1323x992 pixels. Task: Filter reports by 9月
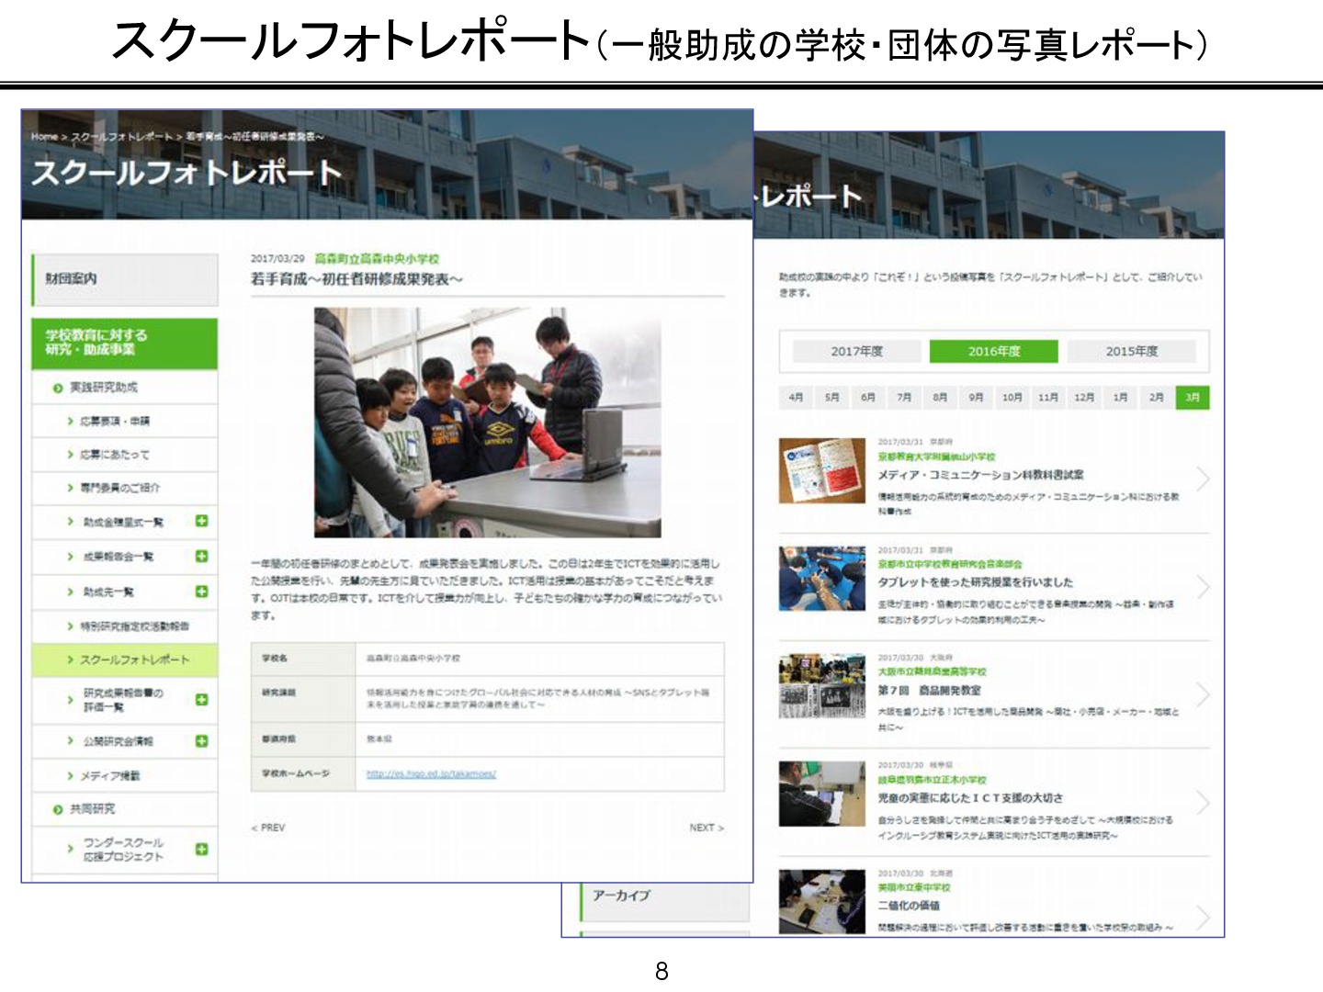tap(976, 398)
